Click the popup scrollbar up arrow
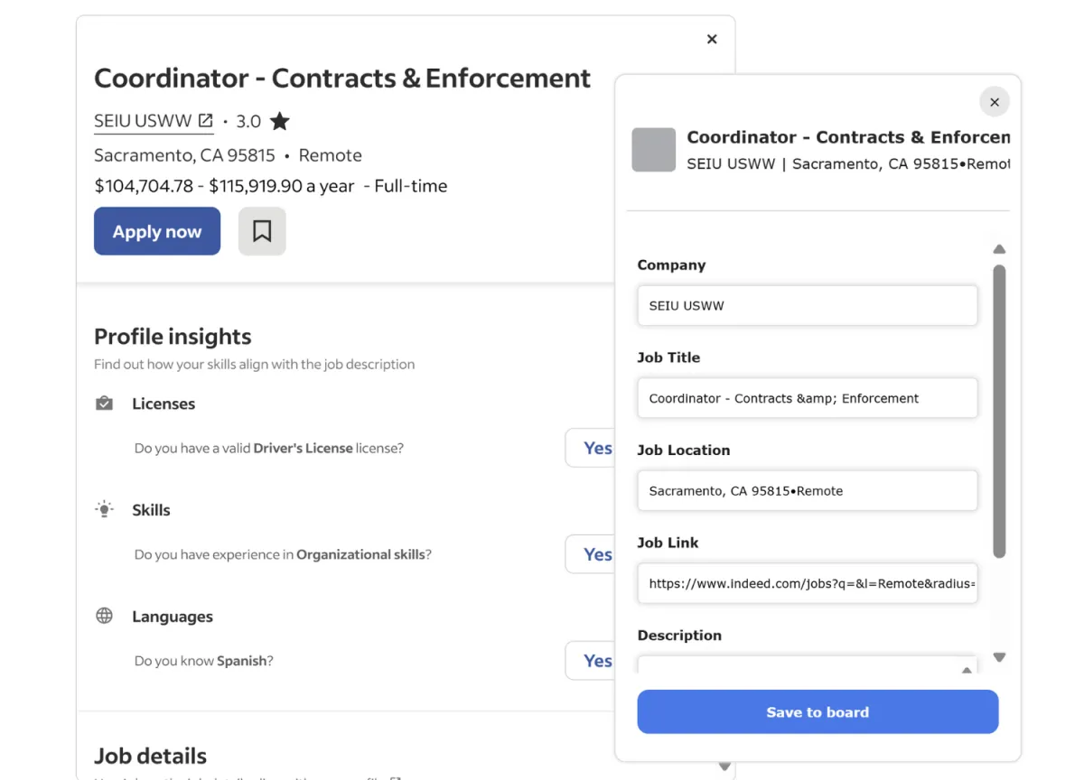 (x=999, y=249)
